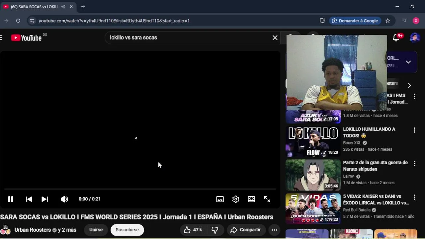Screen dimensions: 425x239
Task: Open Urban Roosters channel name
Action: (33, 230)
